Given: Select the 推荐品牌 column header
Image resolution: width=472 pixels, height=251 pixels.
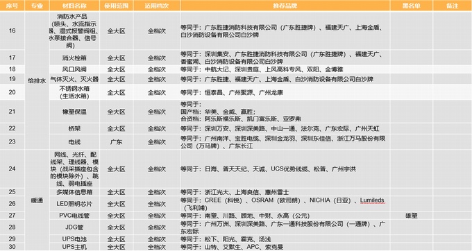Looking at the screenshot, I should (x=285, y=6).
